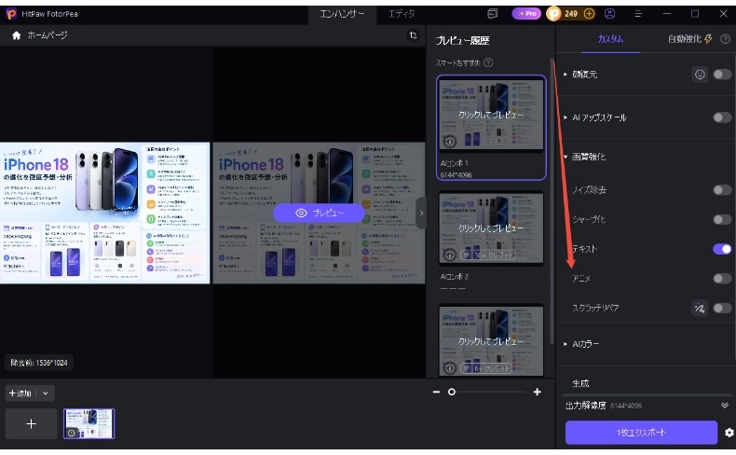Toggle the 顔復元 switch

pyautogui.click(x=722, y=75)
